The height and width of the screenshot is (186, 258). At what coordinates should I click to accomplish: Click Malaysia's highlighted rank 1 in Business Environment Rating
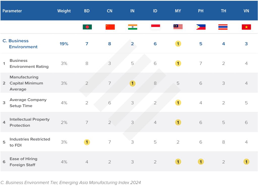178,63
